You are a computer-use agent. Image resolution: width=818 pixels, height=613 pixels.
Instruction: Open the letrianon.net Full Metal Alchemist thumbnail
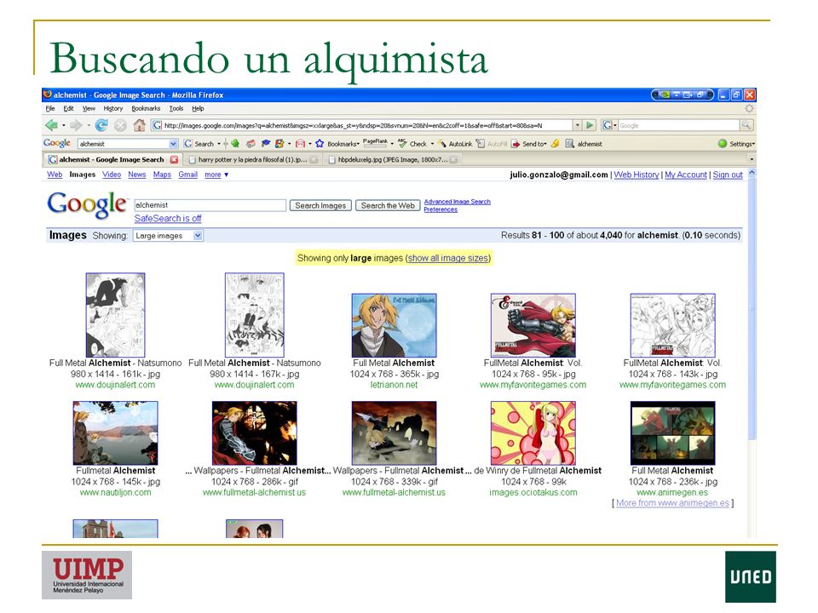pyautogui.click(x=394, y=325)
